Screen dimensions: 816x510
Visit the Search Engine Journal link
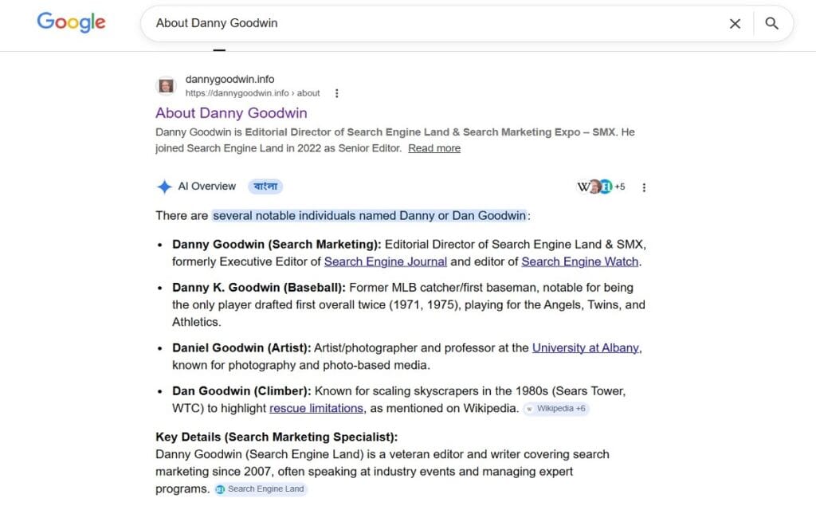pyautogui.click(x=385, y=261)
